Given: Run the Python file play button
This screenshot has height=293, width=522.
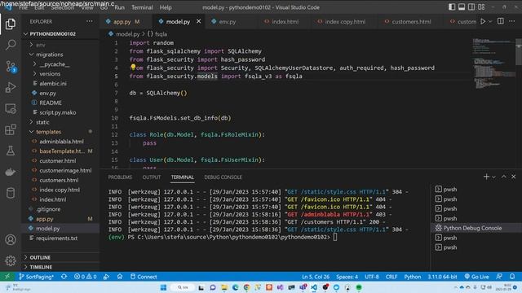Looking at the screenshot, I should click(x=483, y=22).
